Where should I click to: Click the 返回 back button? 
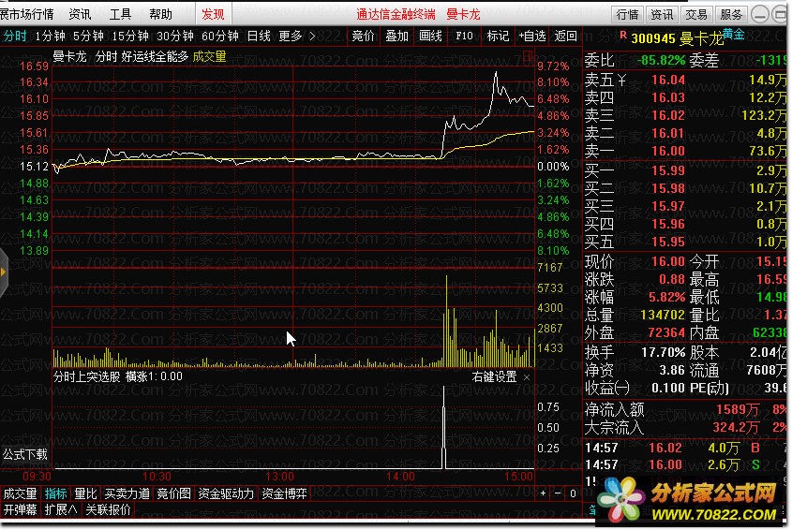566,36
